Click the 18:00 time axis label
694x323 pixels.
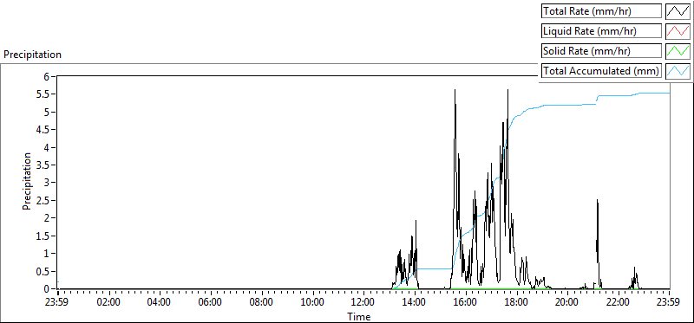[516, 303]
